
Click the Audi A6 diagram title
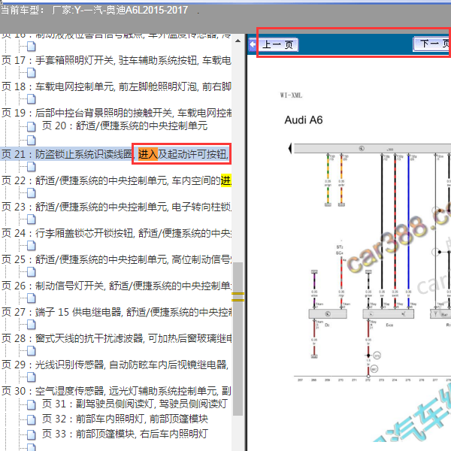[x=304, y=120]
